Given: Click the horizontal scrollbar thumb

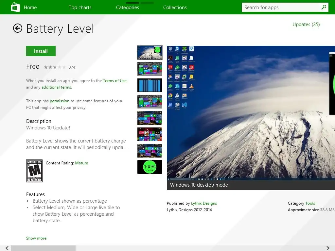Looking at the screenshot, I should (44, 248).
